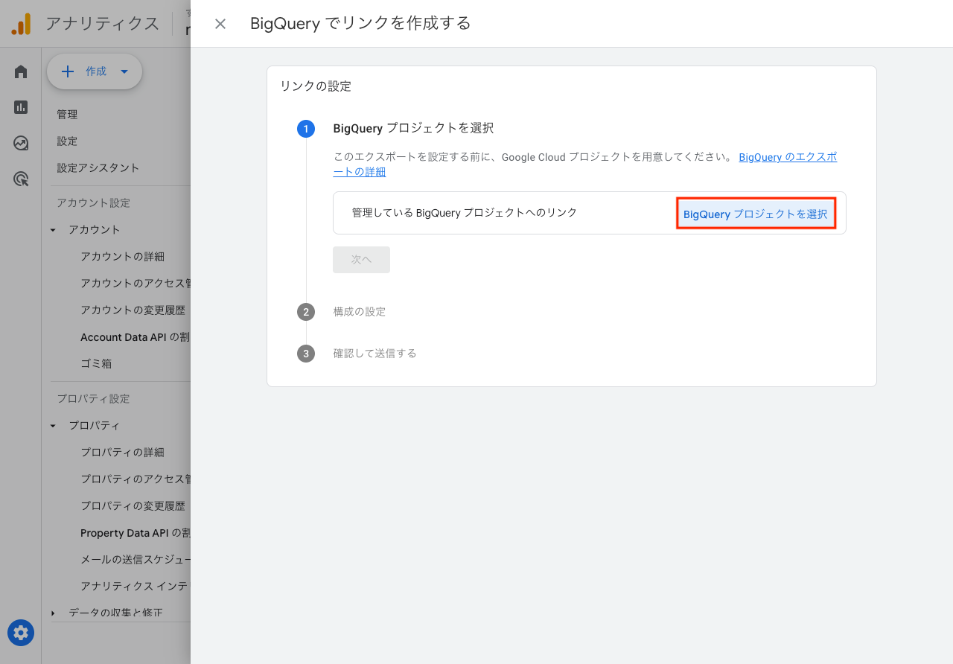The width and height of the screenshot is (953, 664).
Task: Select step 2 構成の設定
Action: tap(359, 312)
